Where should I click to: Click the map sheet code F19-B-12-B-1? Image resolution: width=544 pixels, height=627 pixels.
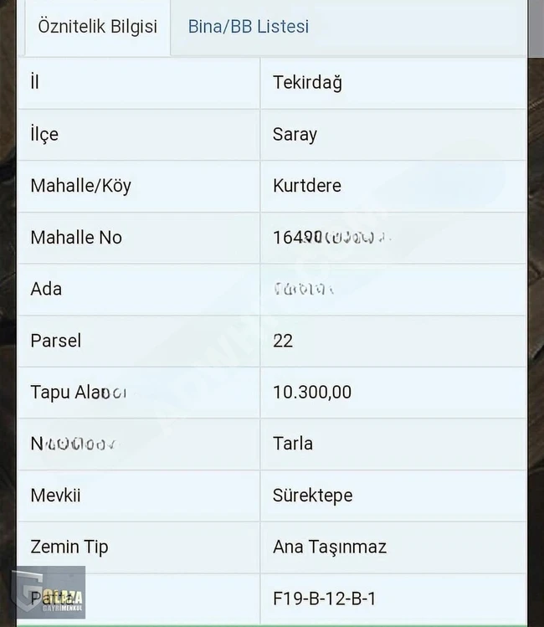click(x=324, y=599)
